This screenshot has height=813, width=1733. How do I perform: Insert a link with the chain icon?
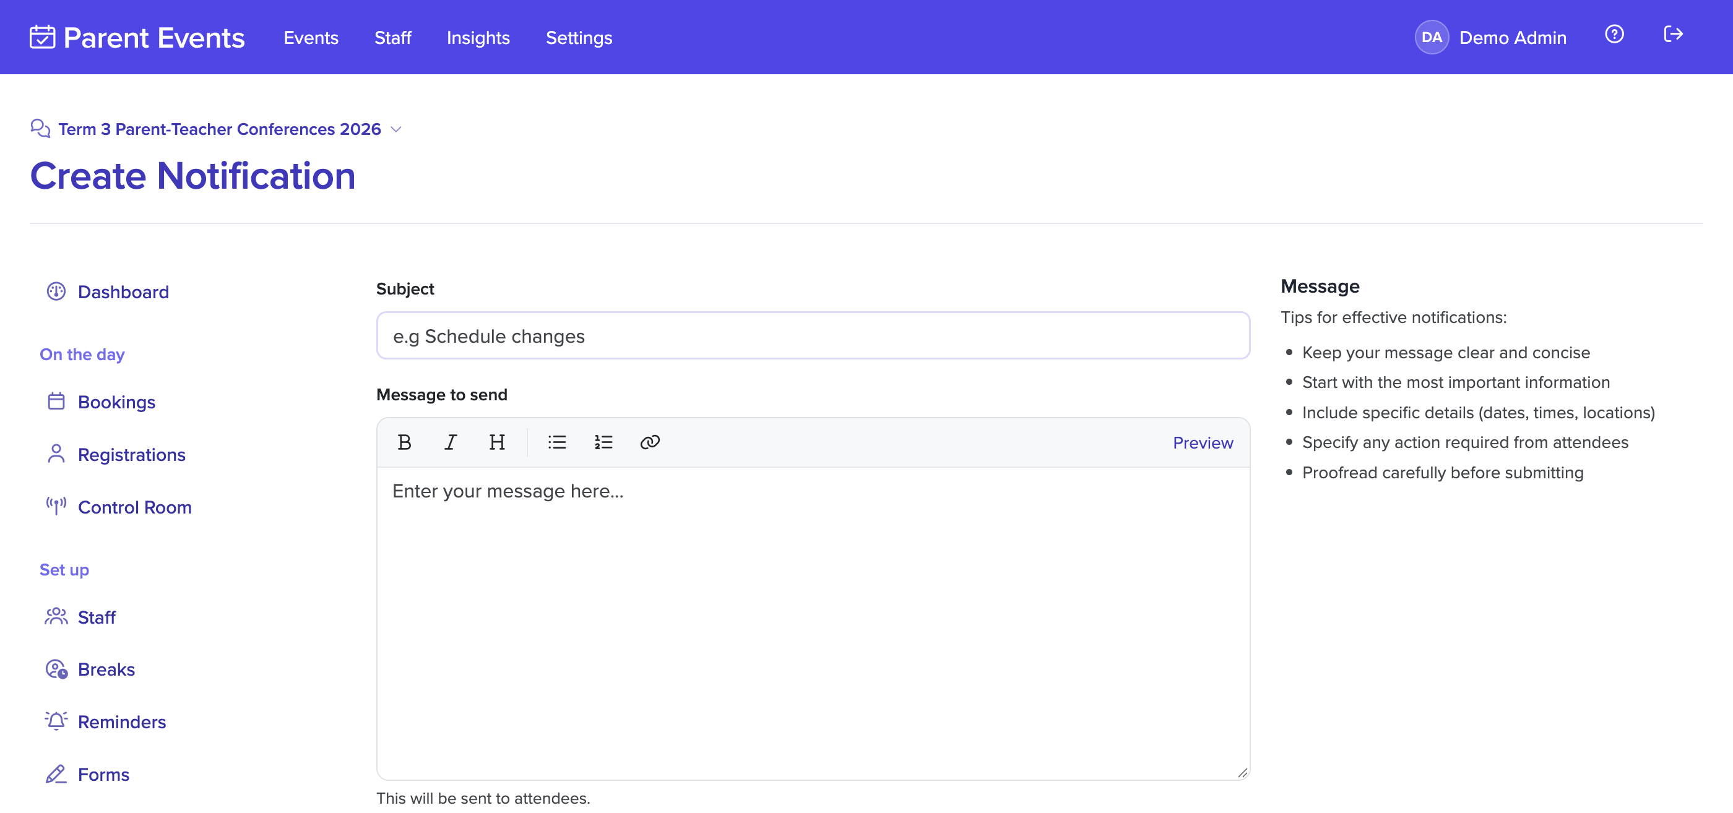point(649,442)
